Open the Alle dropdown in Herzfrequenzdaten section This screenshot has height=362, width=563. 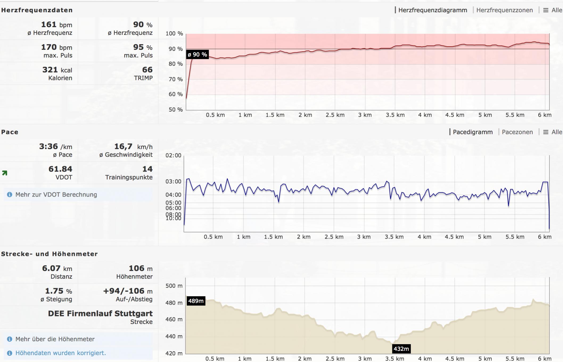coord(557,10)
